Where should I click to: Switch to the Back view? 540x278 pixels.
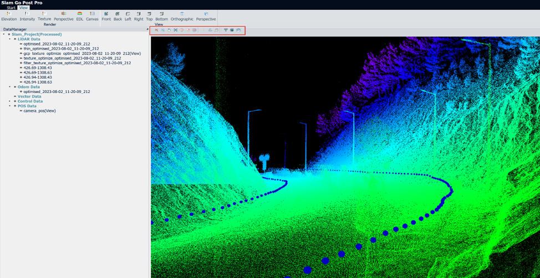(118, 17)
